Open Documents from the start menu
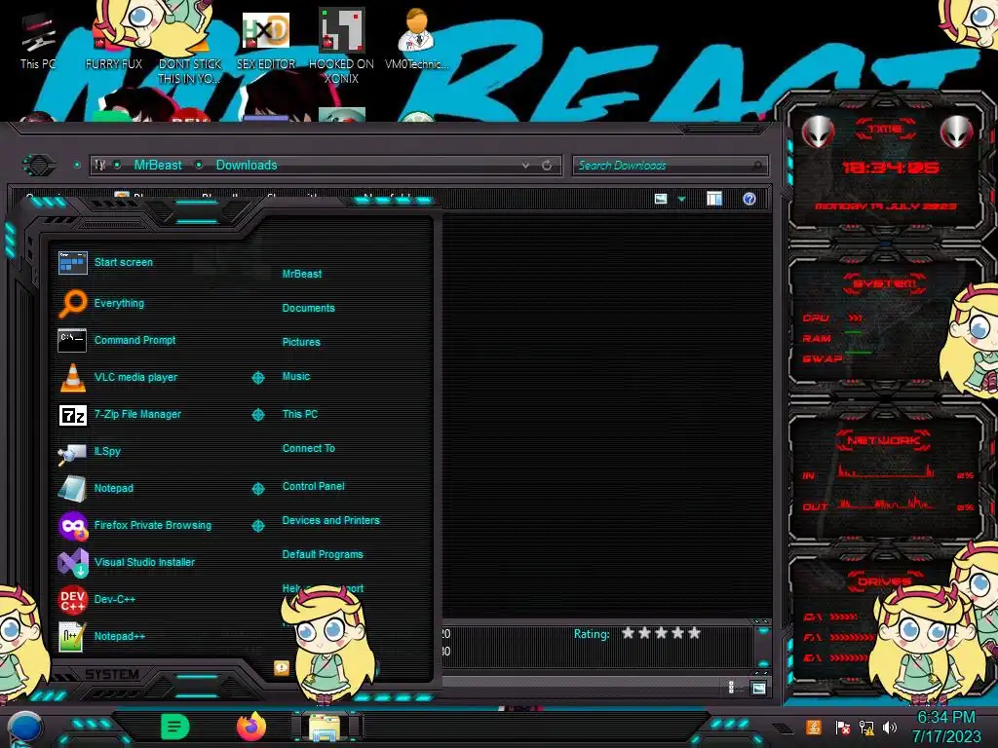This screenshot has height=748, width=998. (308, 308)
